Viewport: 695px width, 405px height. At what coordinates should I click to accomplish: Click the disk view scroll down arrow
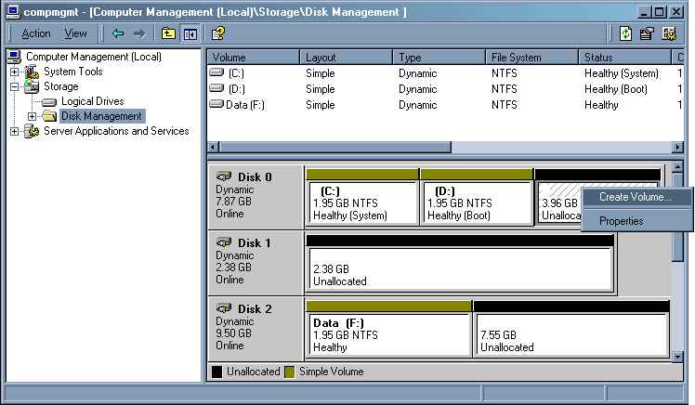click(677, 356)
